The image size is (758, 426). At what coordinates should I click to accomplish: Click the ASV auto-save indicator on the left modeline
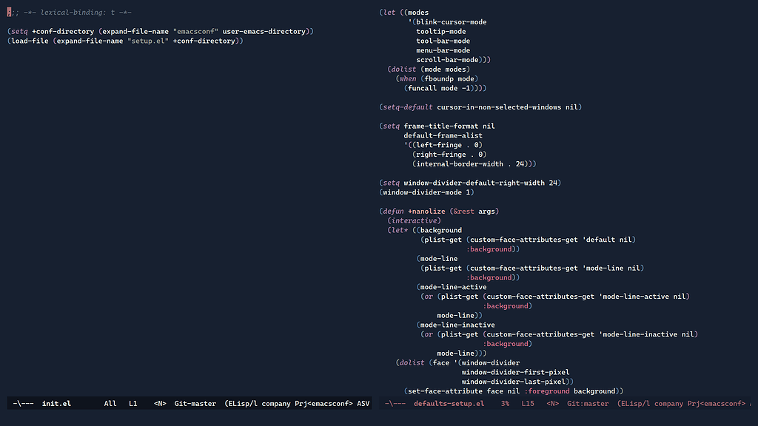pos(362,403)
